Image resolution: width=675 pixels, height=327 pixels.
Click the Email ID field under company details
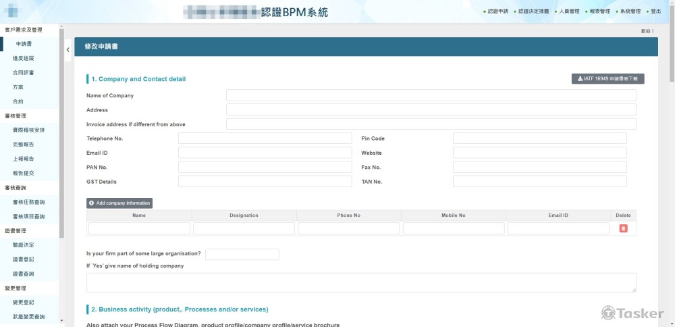265,153
